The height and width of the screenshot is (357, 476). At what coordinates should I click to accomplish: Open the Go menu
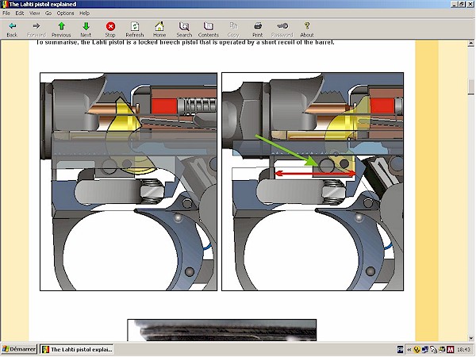point(48,13)
